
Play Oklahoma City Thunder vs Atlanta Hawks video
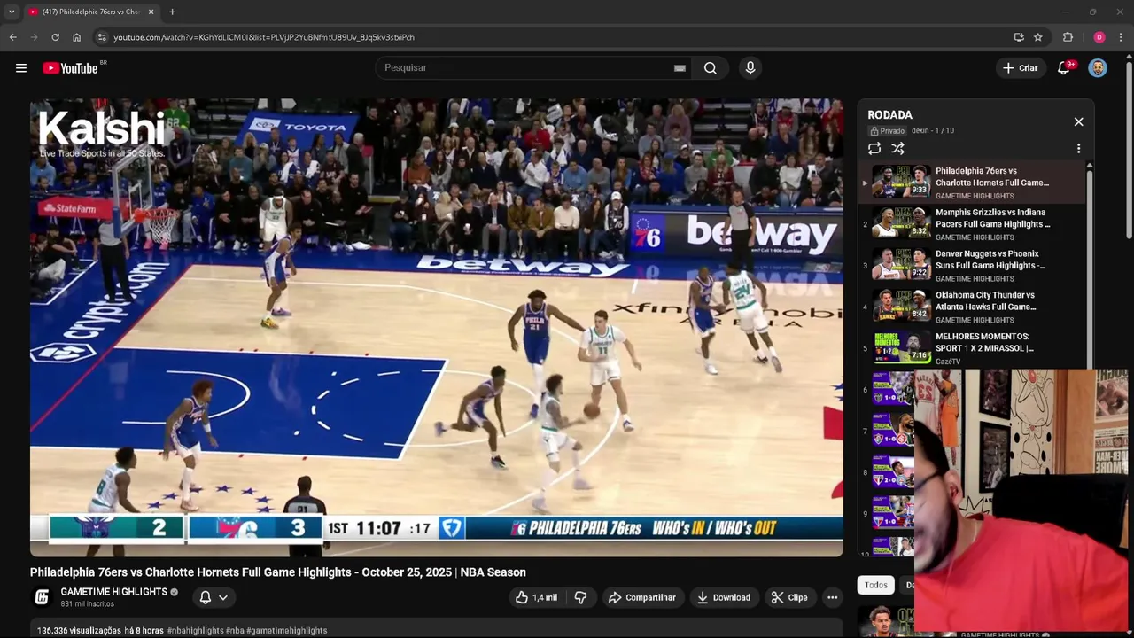point(972,307)
